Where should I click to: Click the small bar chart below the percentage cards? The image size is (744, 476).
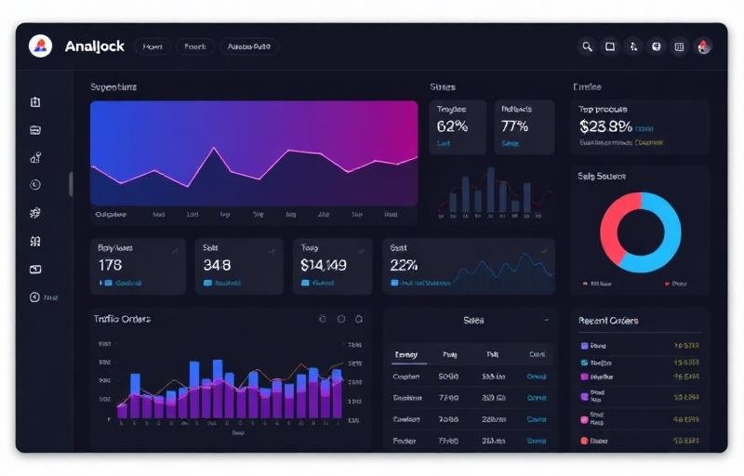(494, 192)
